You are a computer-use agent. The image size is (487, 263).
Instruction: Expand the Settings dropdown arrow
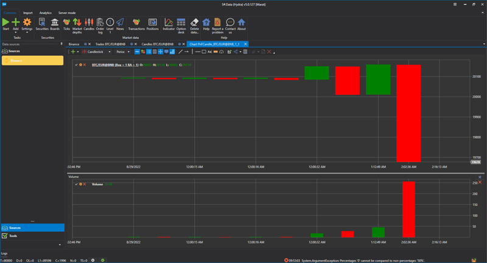coord(27,32)
